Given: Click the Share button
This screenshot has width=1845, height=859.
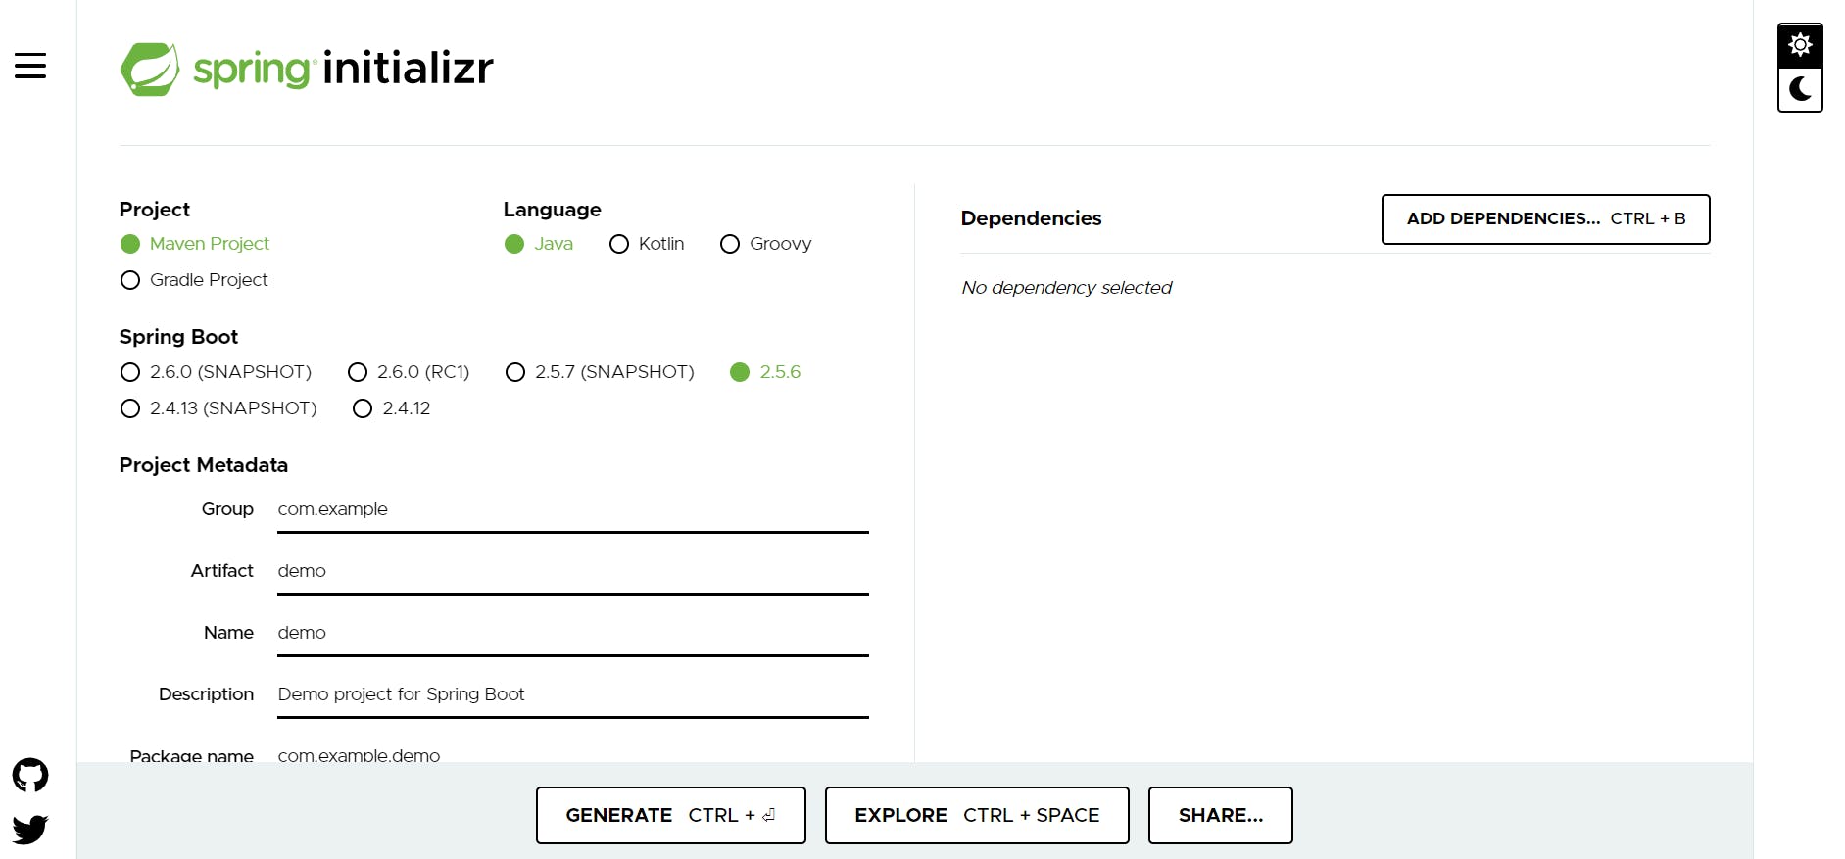Looking at the screenshot, I should point(1220,815).
